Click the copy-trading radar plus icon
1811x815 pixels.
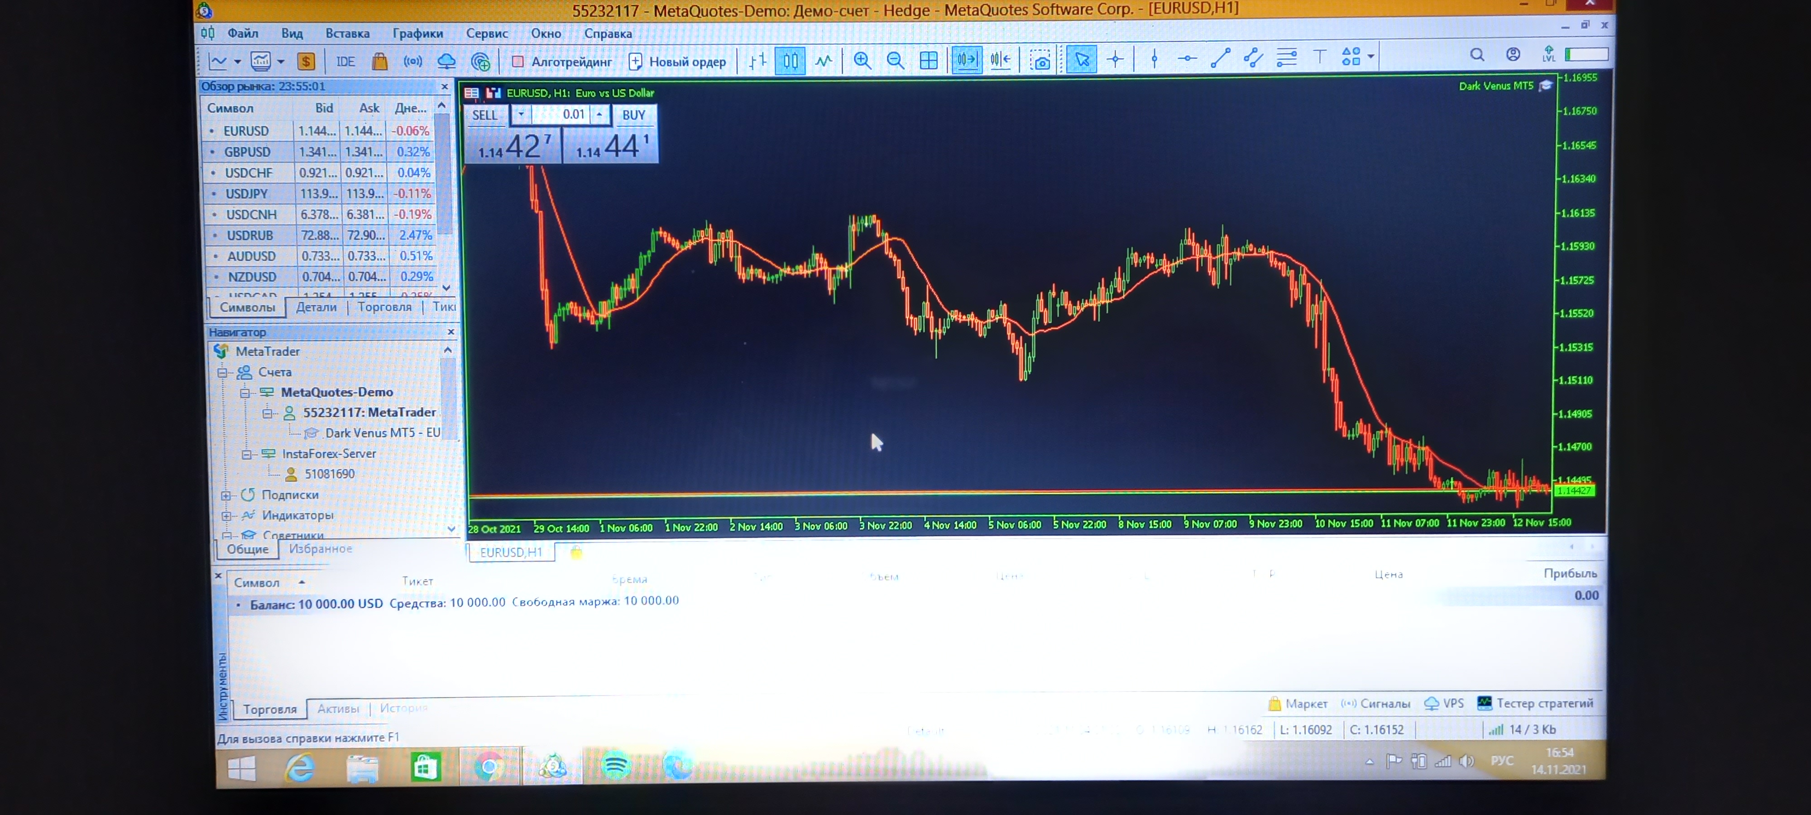tap(481, 62)
